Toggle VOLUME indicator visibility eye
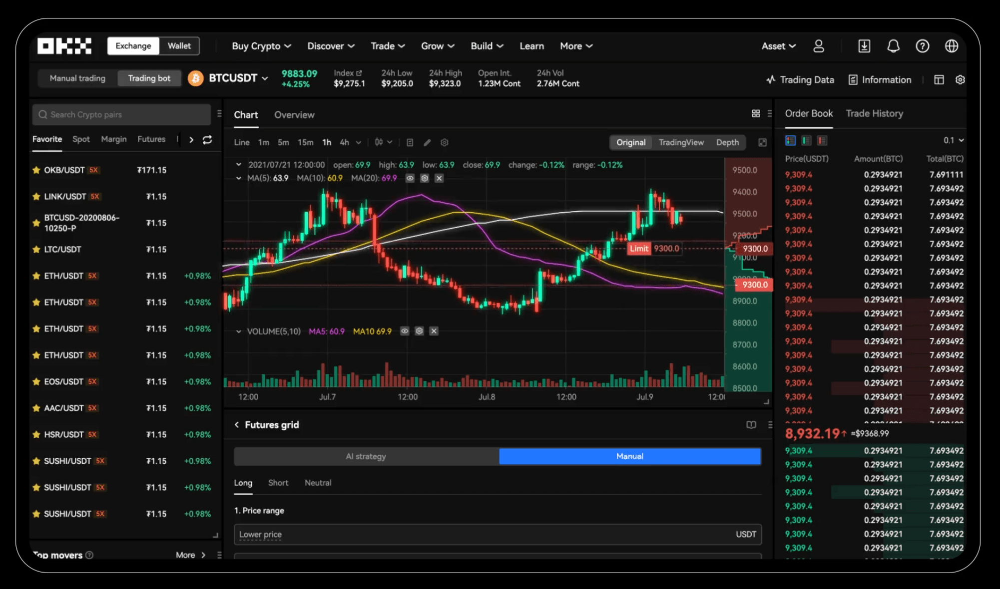The height and width of the screenshot is (589, 1000). pos(405,331)
